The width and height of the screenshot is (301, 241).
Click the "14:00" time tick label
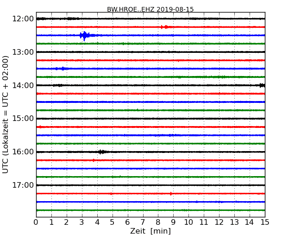coord(23,85)
